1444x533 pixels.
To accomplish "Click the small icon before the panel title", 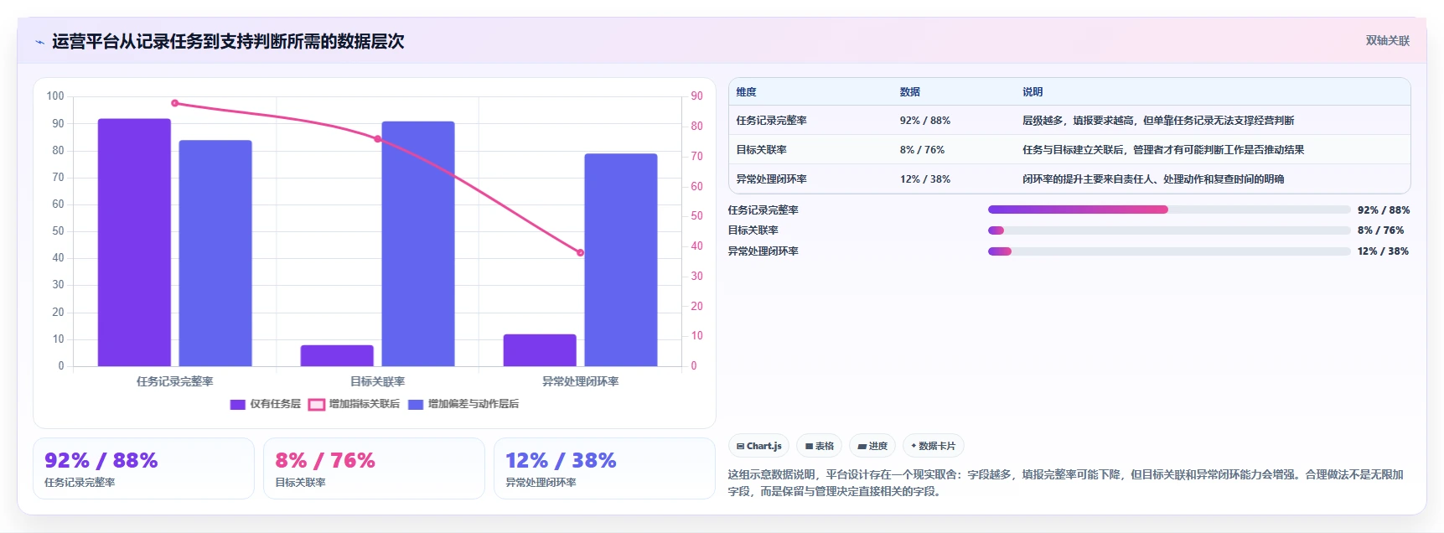I will [39, 42].
